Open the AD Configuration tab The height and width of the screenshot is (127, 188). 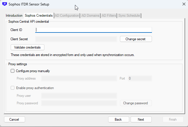pyautogui.click(x=67, y=16)
